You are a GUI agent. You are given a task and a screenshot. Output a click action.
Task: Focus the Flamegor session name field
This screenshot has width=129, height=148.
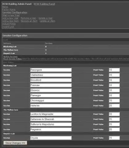click(x=51, y=95)
